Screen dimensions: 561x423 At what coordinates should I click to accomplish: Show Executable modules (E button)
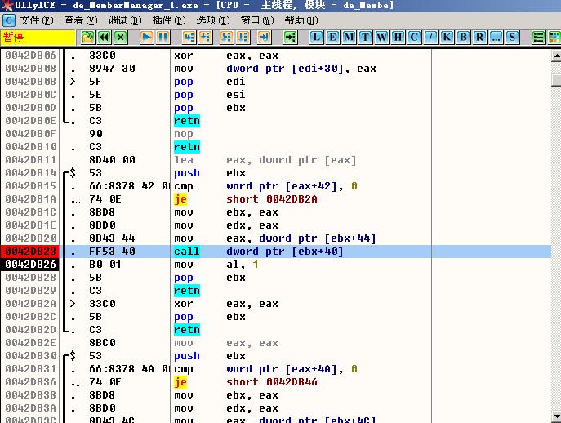(x=333, y=37)
